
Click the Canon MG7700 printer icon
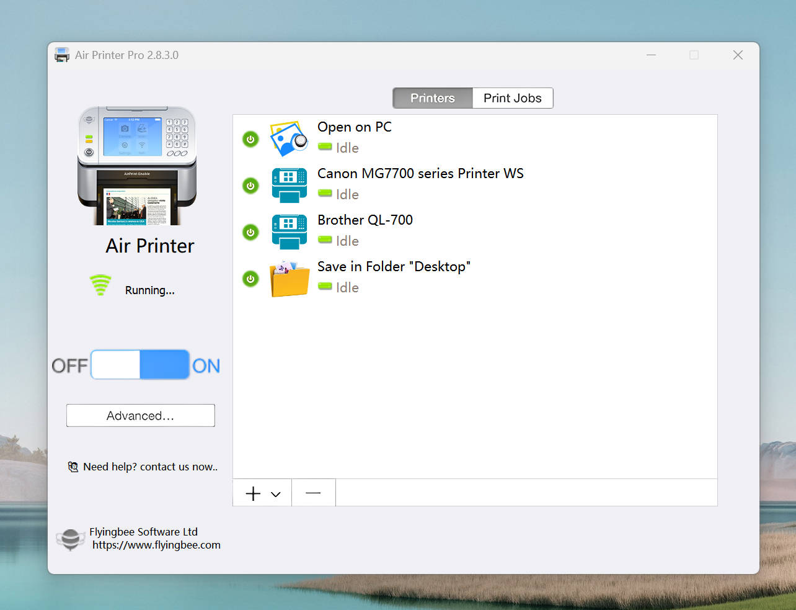click(289, 186)
